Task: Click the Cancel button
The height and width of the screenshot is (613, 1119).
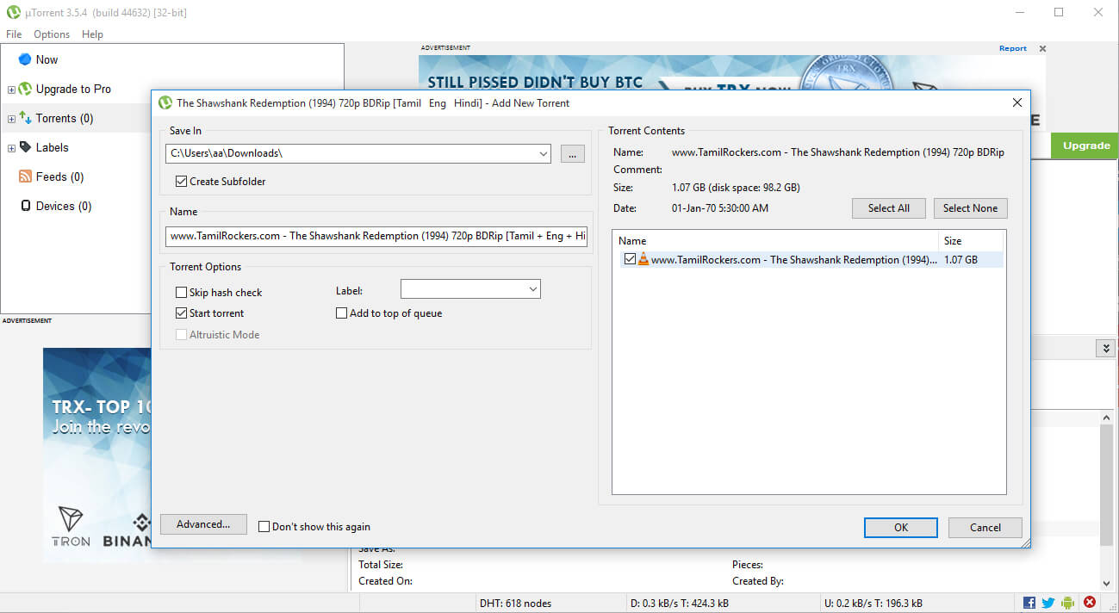Action: 985,528
